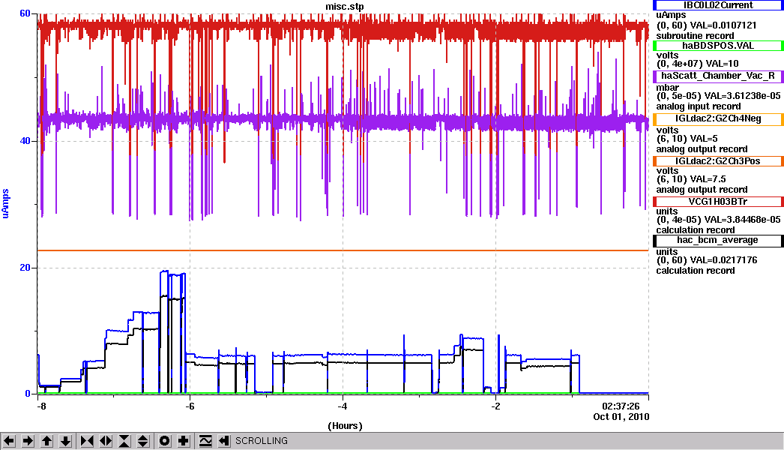Click the X-axis tick label -6
Screen dimensions: 784x450
(x=190, y=406)
